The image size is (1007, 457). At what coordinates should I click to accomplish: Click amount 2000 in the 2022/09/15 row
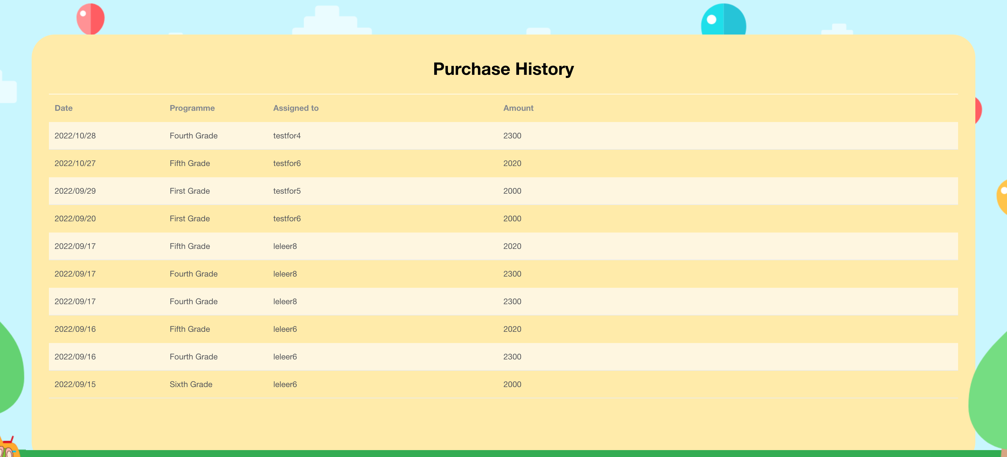pyautogui.click(x=512, y=384)
